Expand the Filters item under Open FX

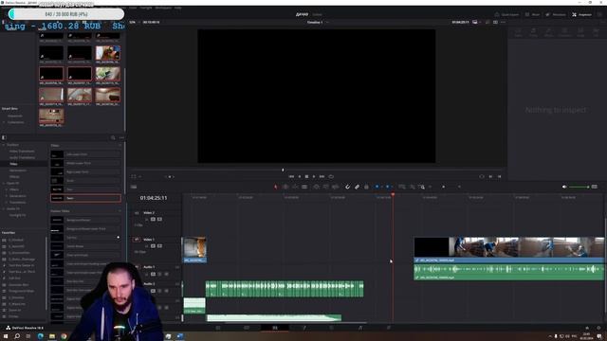(x=7, y=189)
